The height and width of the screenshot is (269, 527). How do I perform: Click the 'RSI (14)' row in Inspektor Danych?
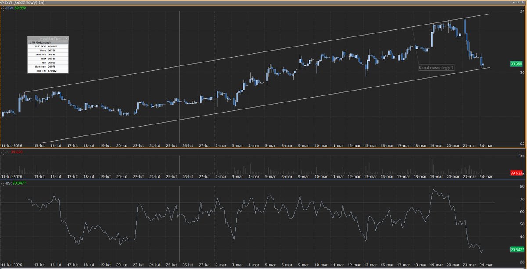[48, 70]
